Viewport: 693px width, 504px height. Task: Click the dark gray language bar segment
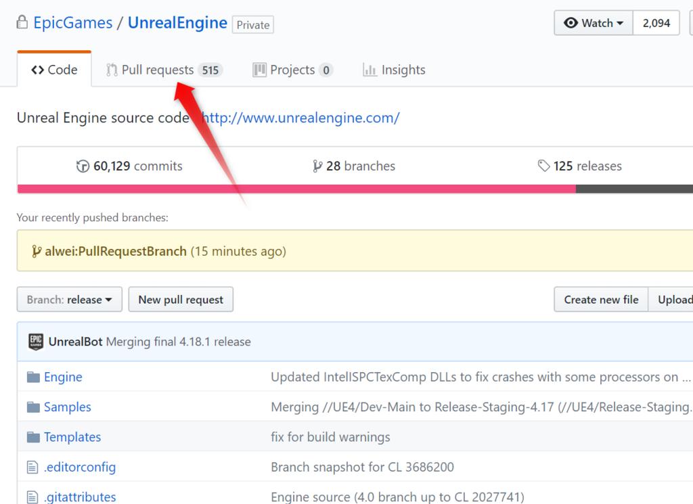(634, 189)
